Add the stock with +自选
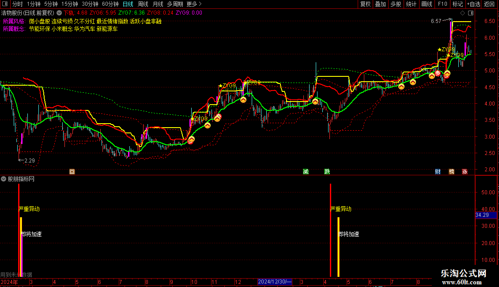Image resolution: width=499 pixels, height=287 pixels. coord(473,4)
